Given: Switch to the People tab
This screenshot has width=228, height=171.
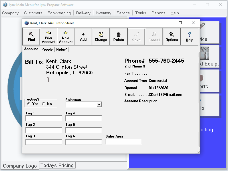Looking at the screenshot, I should [x=47, y=49].
